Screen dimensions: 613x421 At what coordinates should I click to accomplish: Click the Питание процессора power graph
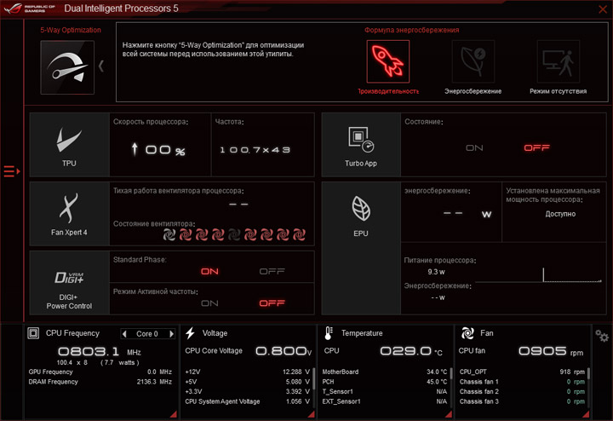538,275
